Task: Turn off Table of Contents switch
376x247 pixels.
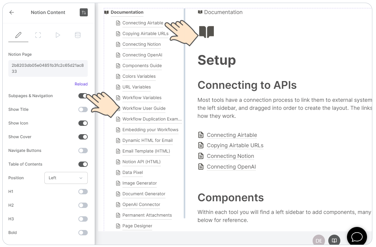Action: 83,164
